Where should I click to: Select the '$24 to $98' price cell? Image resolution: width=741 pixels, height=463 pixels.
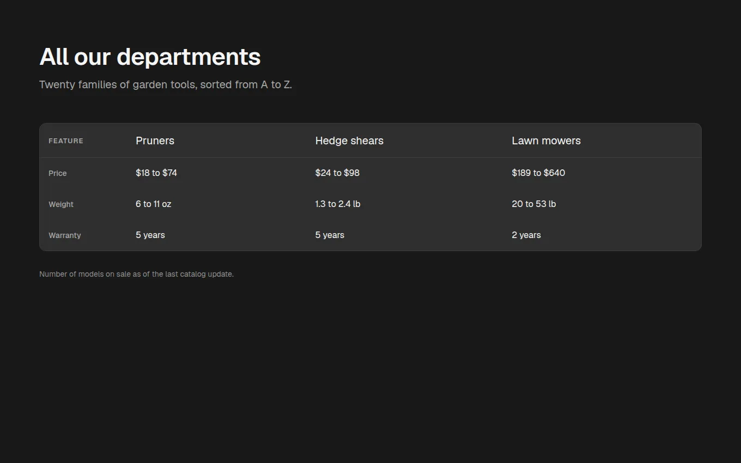click(337, 173)
